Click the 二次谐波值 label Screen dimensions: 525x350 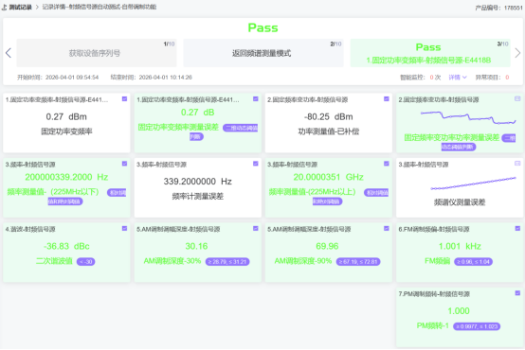54,261
